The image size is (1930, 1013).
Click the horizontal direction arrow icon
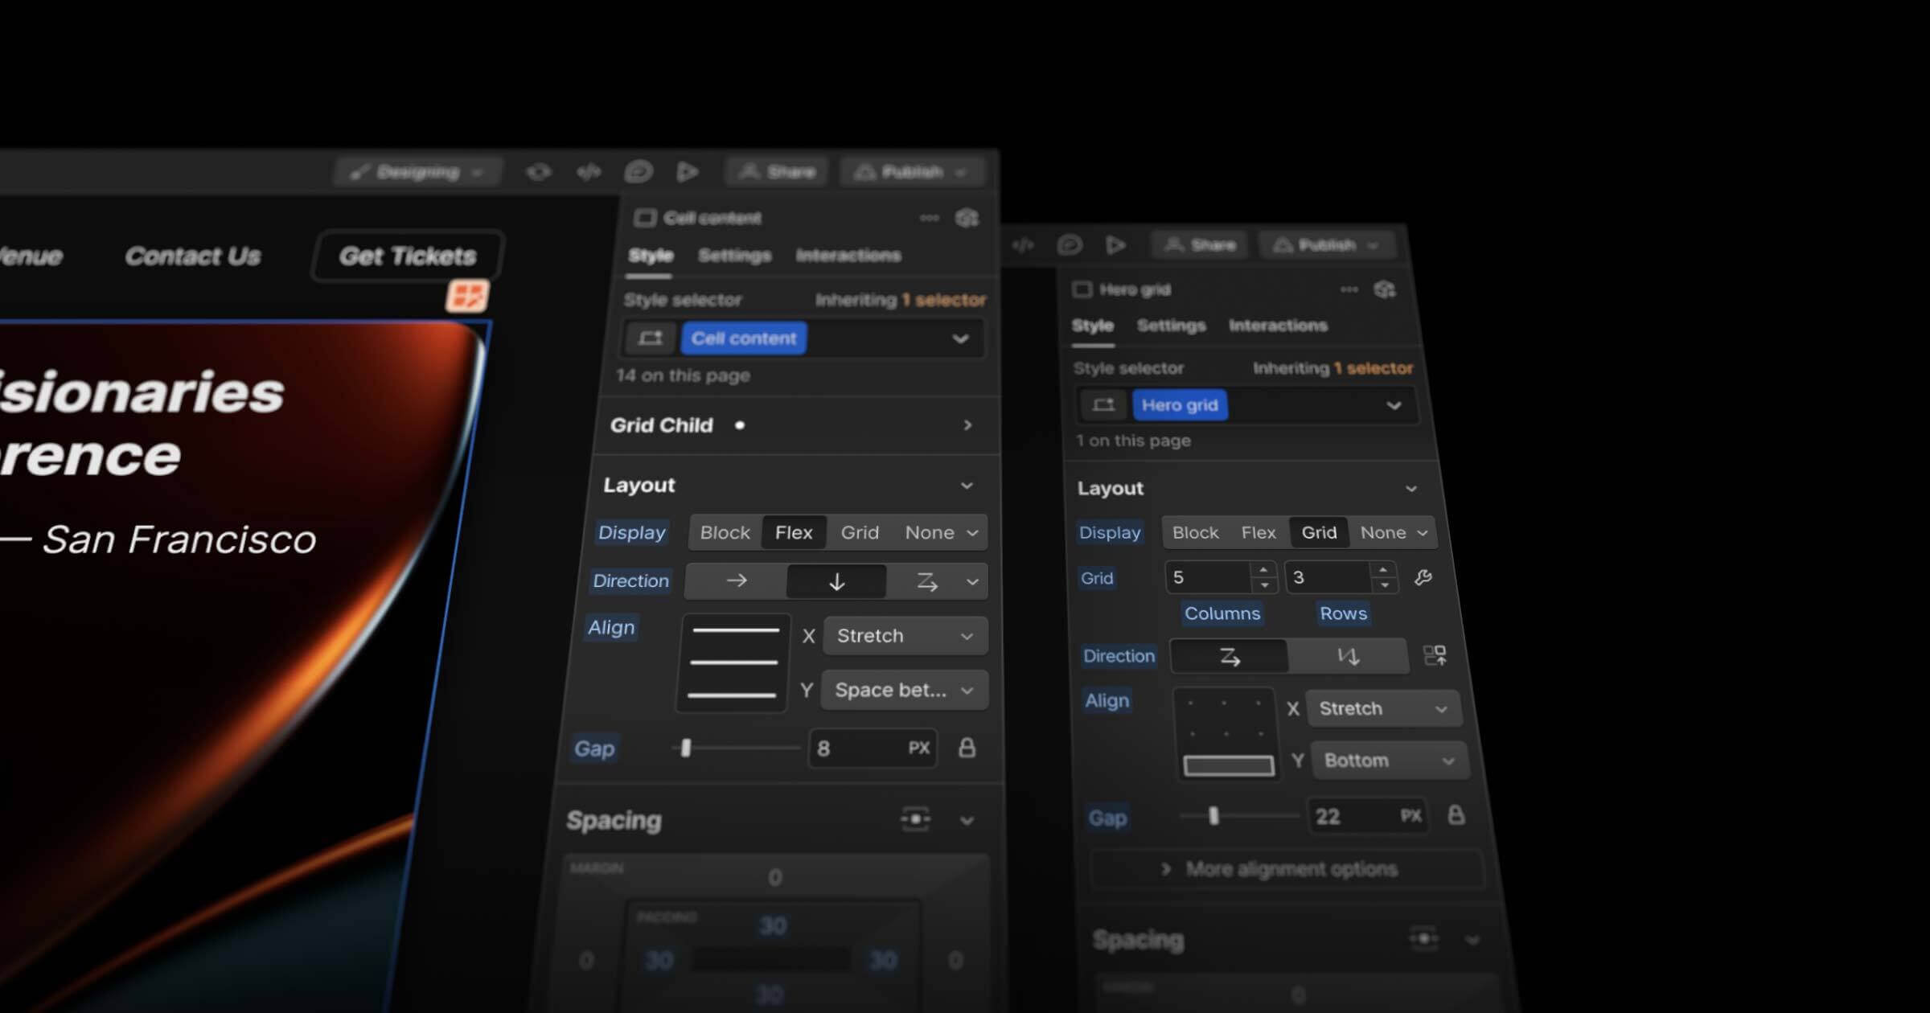point(737,580)
